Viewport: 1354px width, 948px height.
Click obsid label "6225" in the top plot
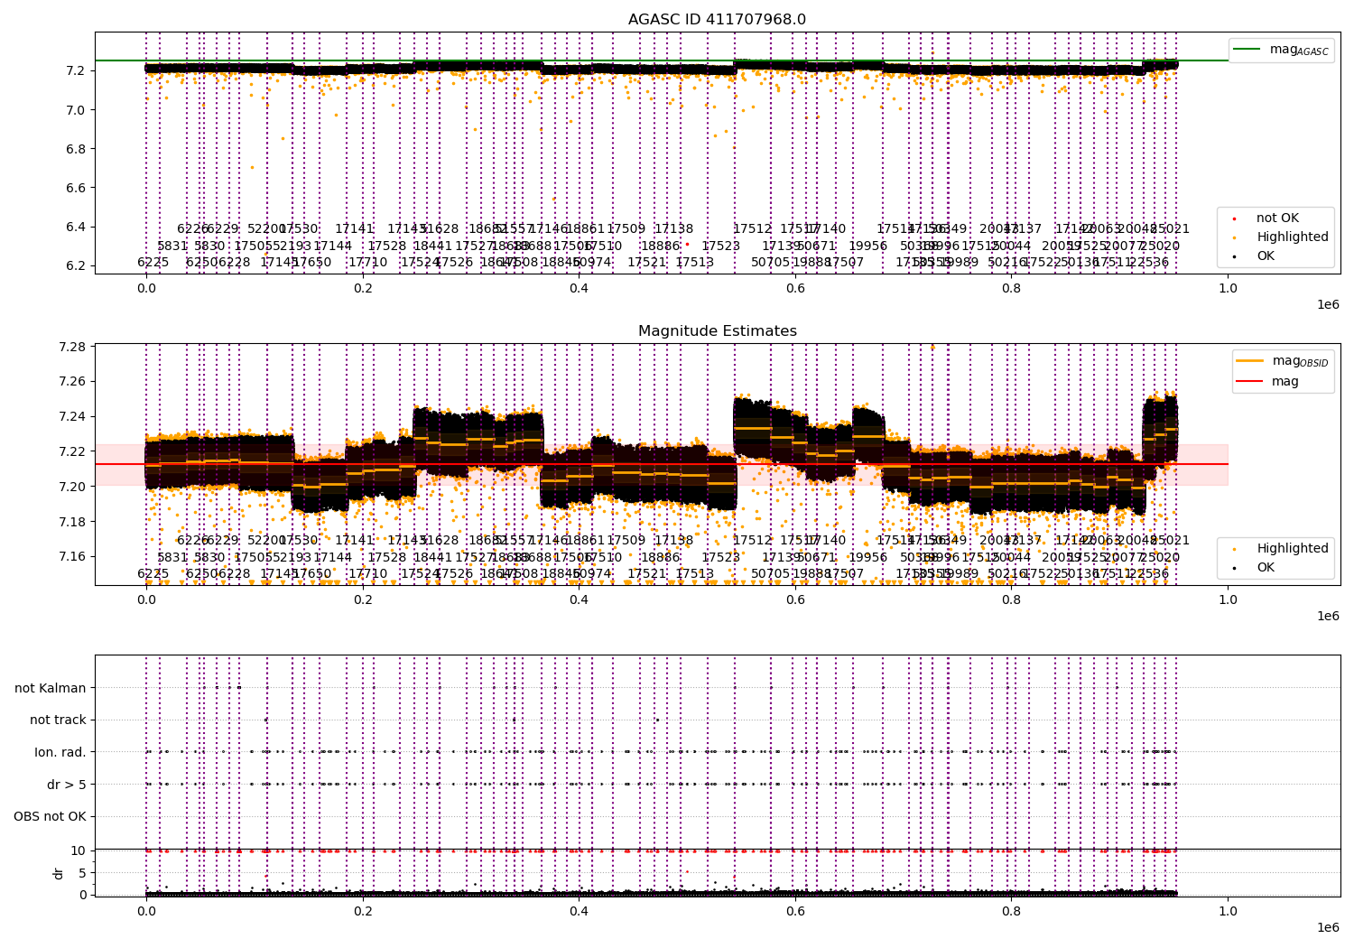pyautogui.click(x=153, y=263)
